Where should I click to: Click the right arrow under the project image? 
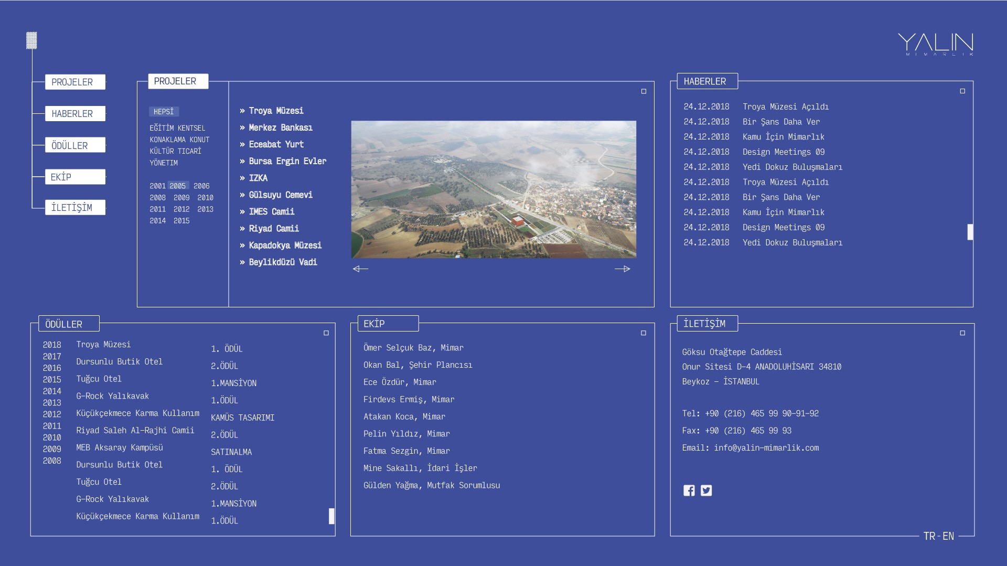coord(622,269)
